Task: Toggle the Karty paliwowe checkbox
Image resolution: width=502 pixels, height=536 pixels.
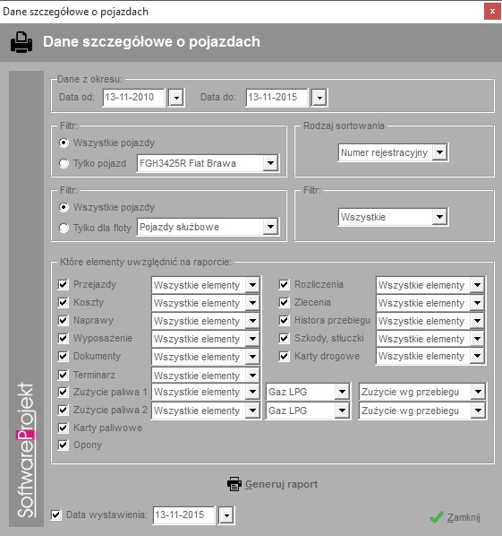Action: point(64,428)
